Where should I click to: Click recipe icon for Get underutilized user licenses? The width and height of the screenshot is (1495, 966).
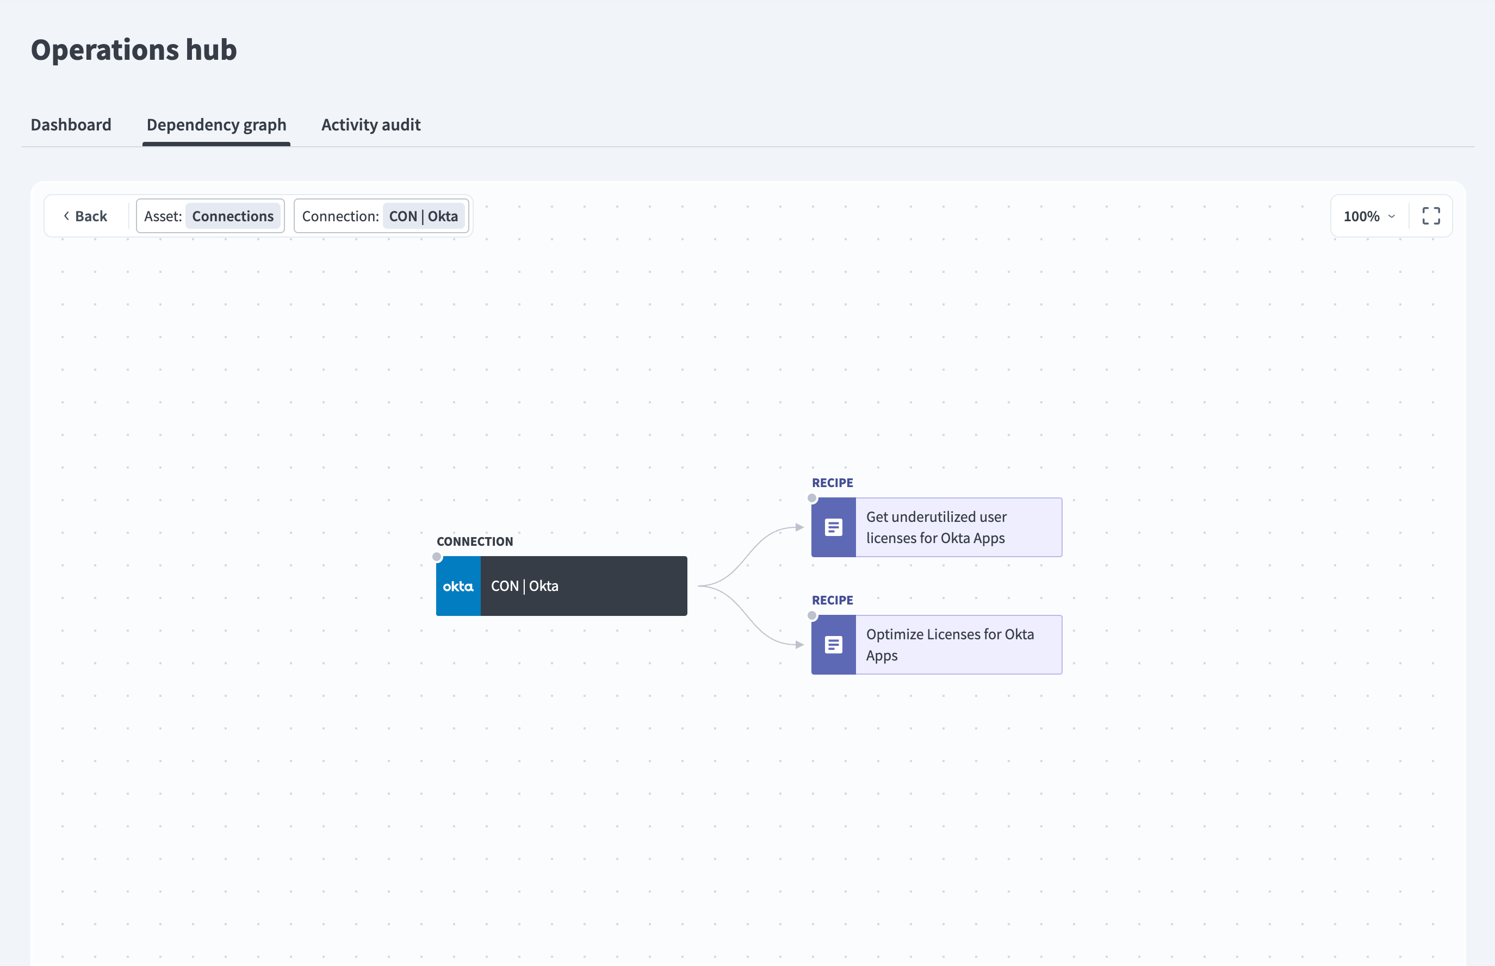click(x=833, y=527)
